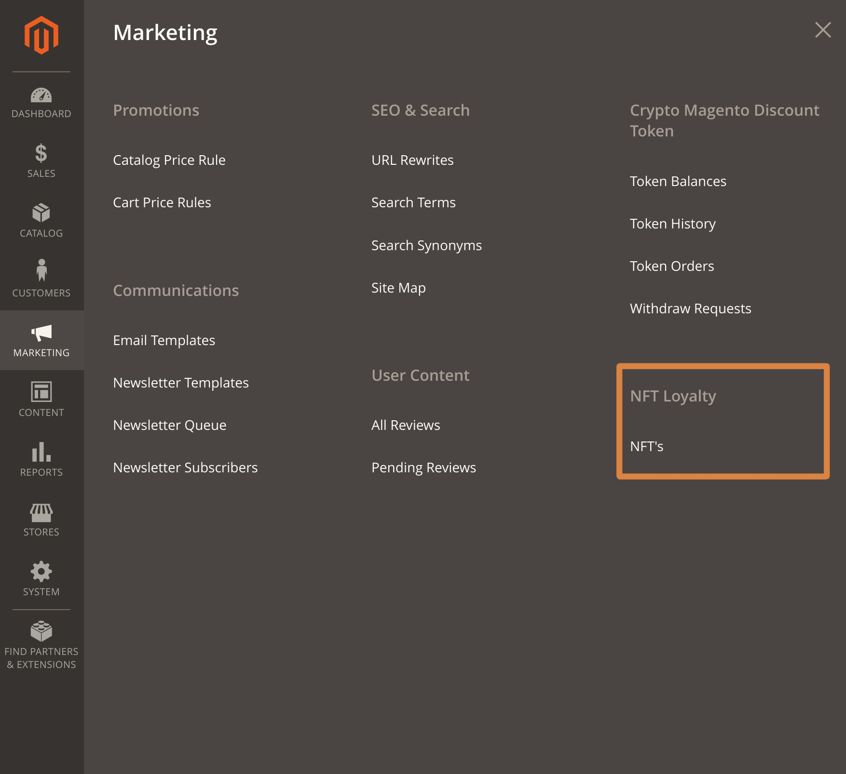Open Newsletter Subscribers

click(185, 467)
